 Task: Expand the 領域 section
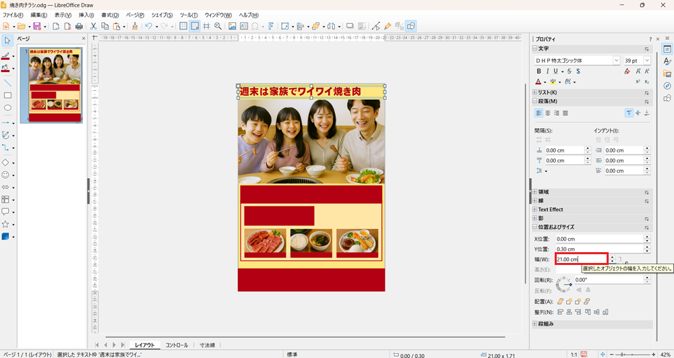[534, 192]
